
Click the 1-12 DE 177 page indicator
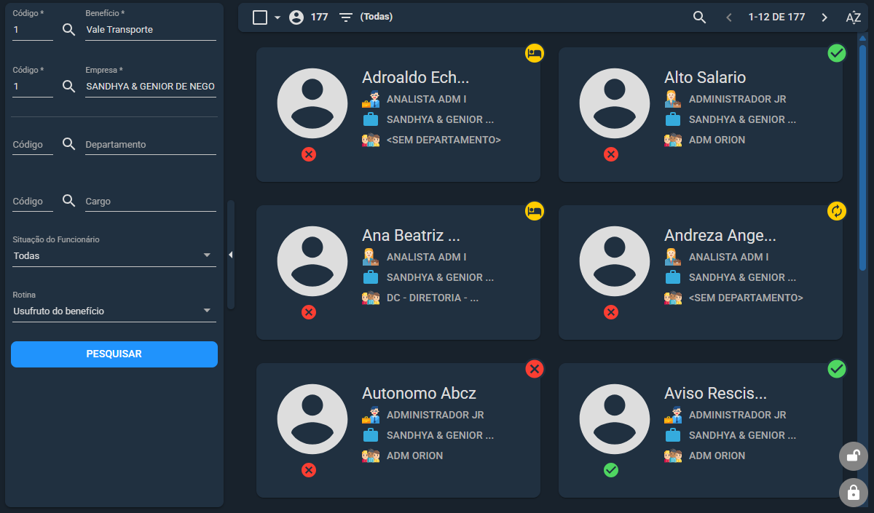[x=776, y=17]
